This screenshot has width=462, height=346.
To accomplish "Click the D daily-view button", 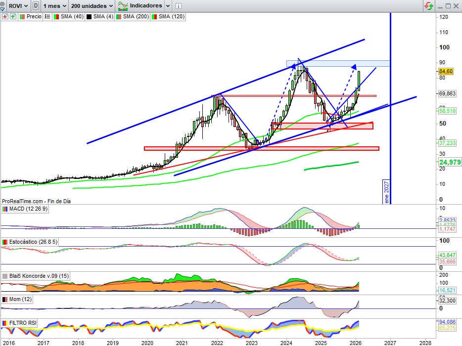I will point(36,5).
